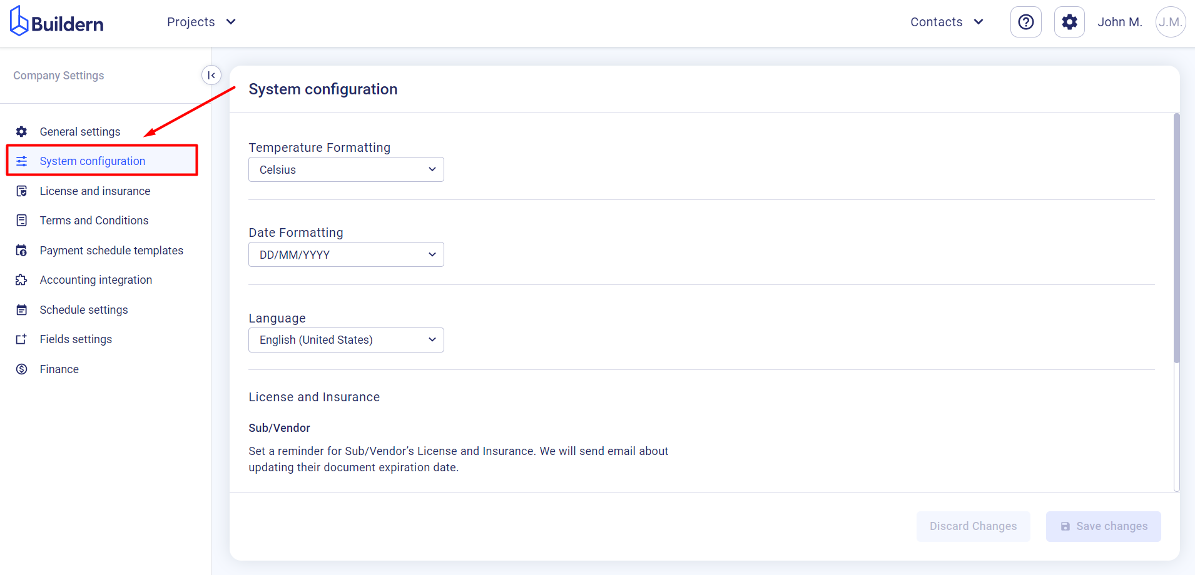
Task: Open the Contacts menu
Action: [x=947, y=22]
